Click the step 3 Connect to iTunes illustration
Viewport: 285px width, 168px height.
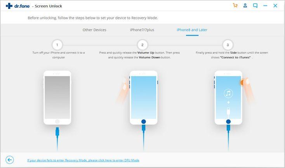228,98
